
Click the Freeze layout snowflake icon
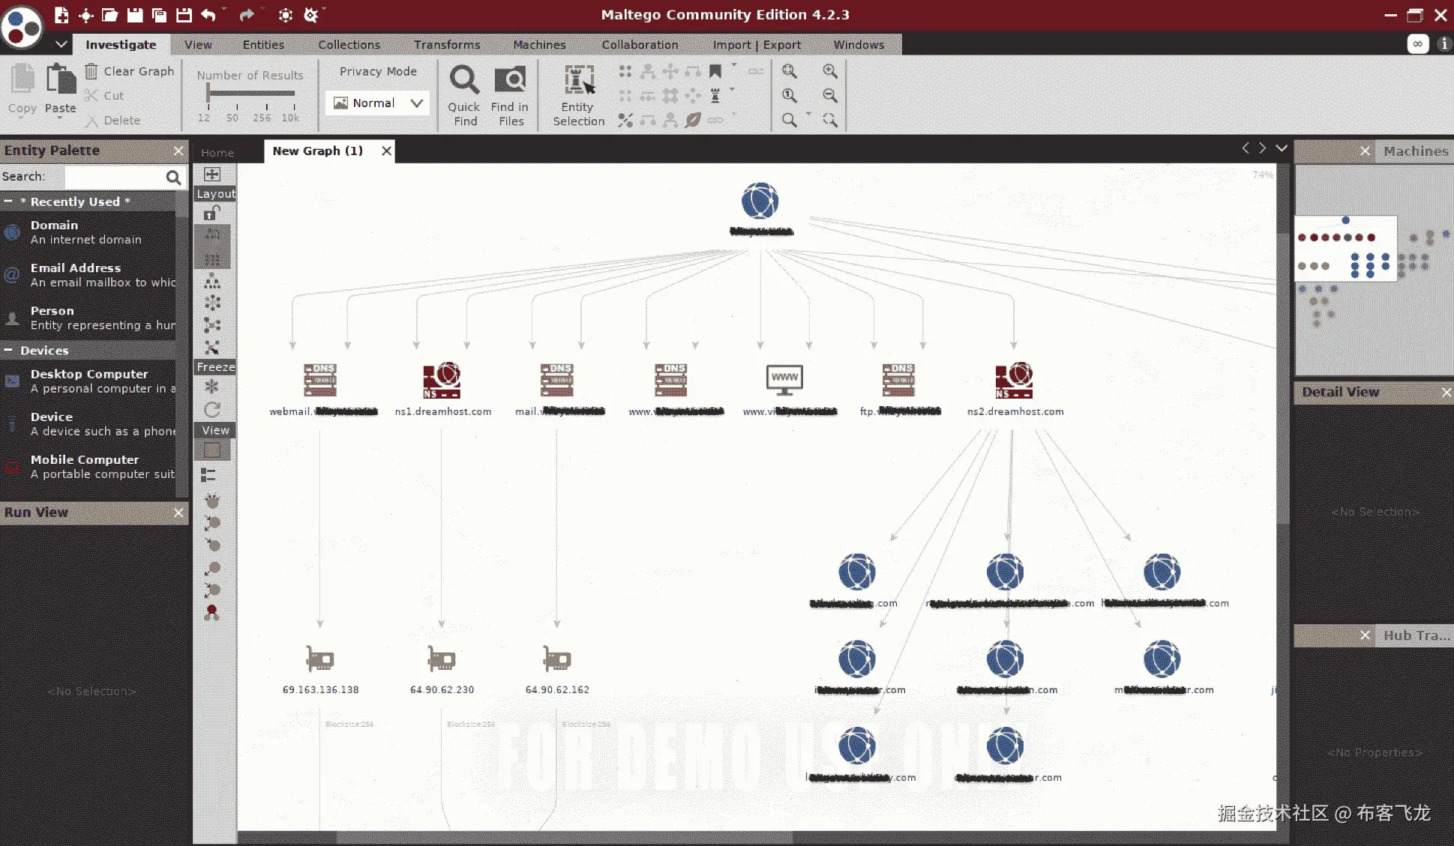(x=212, y=387)
